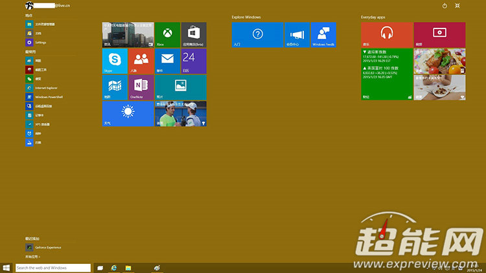Expand the All apps list
The image size is (486, 273).
(x=32, y=257)
